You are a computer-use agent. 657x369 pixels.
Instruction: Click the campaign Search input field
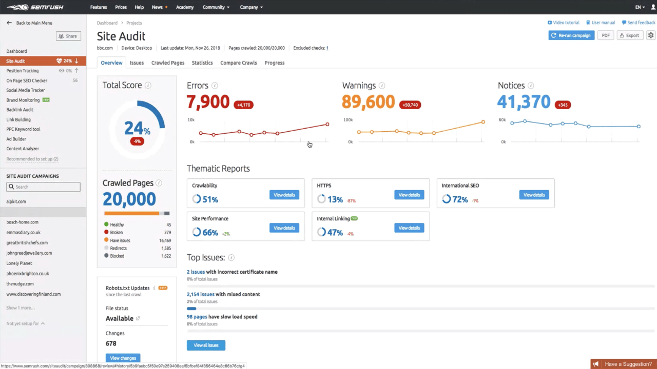pyautogui.click(x=43, y=187)
